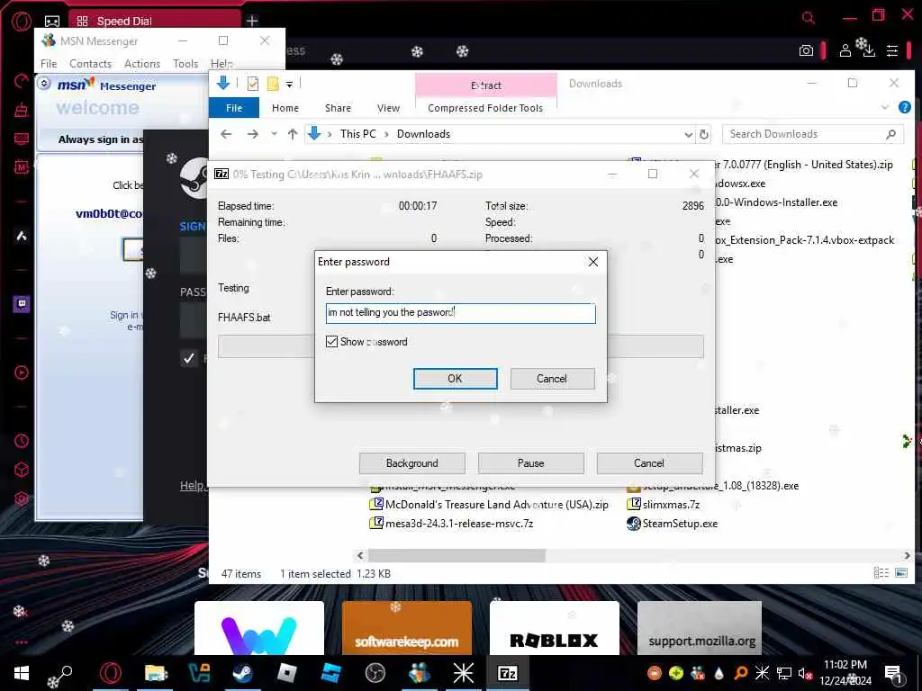Select the slimxmas.7z file
This screenshot has height=691, width=922.
(664, 505)
